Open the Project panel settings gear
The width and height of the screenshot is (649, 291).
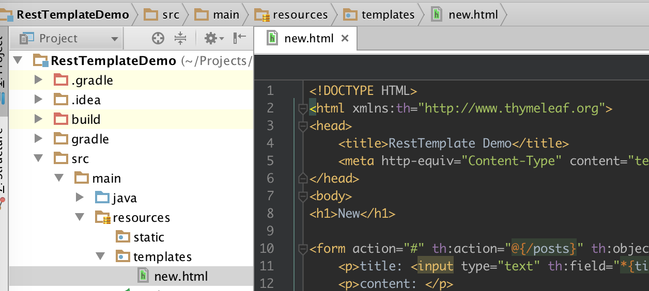tap(213, 38)
